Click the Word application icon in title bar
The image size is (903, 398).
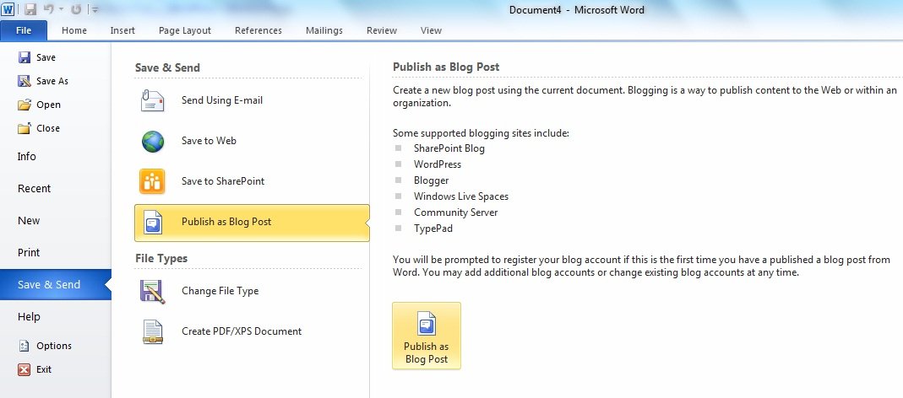[x=8, y=9]
